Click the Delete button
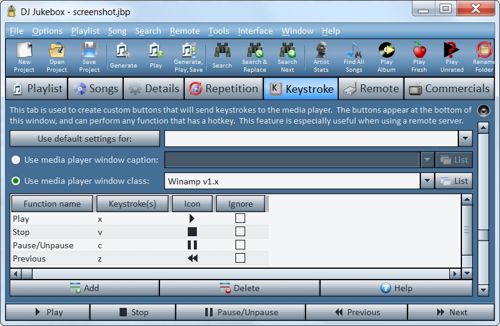 (240, 288)
